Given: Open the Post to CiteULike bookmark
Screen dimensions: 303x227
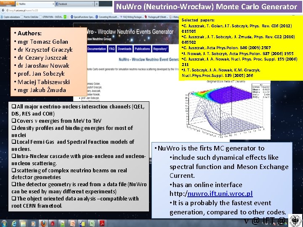Looking at the screenshot, I should pos(29,17).
